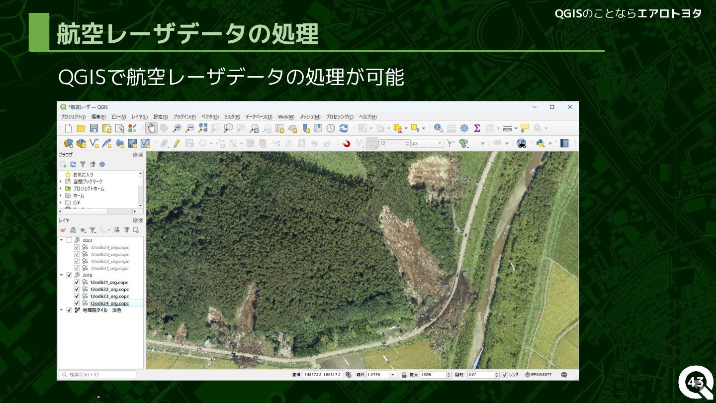Expand プロジェクトホーム in the Browser panel

(61, 189)
